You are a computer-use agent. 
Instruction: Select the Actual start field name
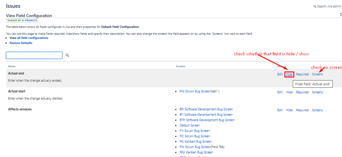[17, 91]
